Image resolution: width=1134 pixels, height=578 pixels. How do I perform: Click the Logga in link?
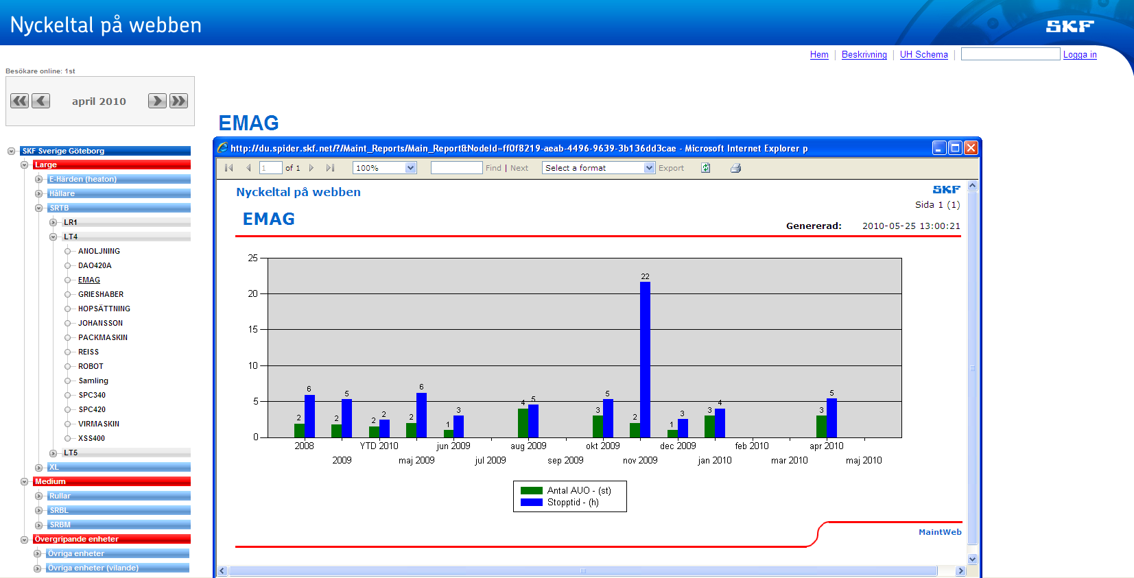click(x=1080, y=55)
